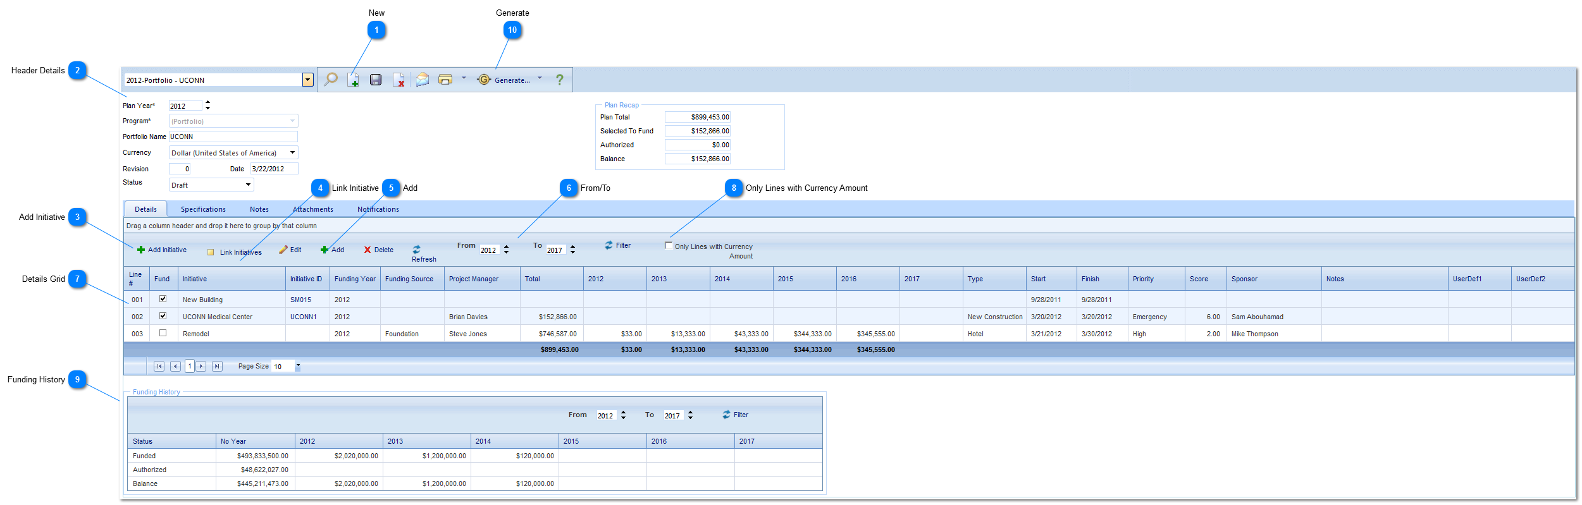
Task: Click Add Initiative green plus button
Action: [x=162, y=250]
